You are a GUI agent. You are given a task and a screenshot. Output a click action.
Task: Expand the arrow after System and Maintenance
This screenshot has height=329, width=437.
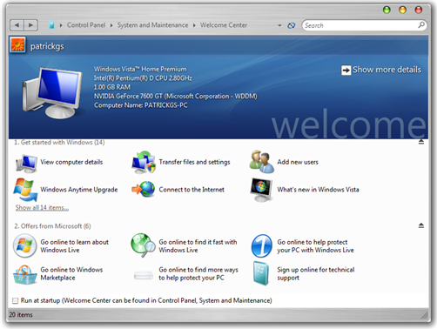[194, 25]
